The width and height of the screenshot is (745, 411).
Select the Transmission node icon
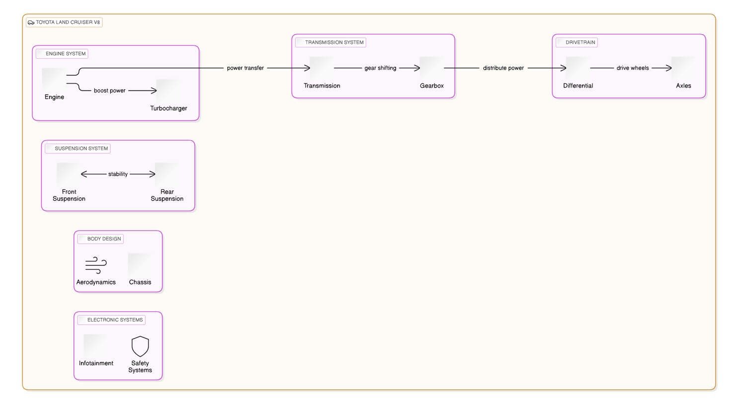click(322, 69)
